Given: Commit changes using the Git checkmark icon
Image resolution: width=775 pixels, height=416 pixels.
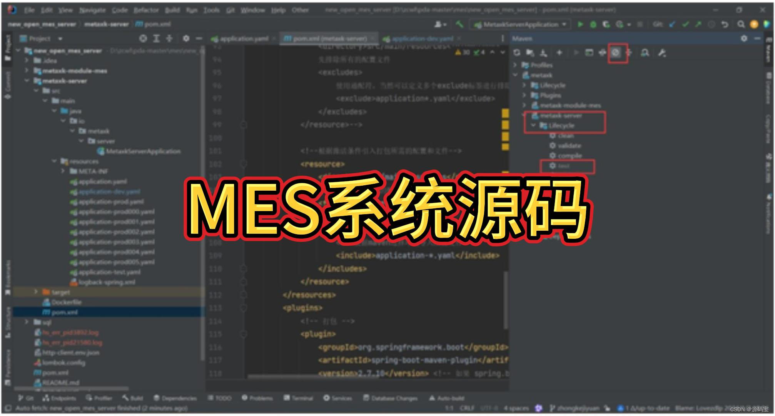Looking at the screenshot, I should 685,24.
